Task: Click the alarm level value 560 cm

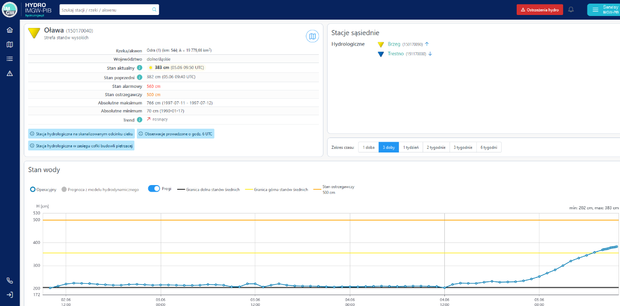Action: coord(153,86)
